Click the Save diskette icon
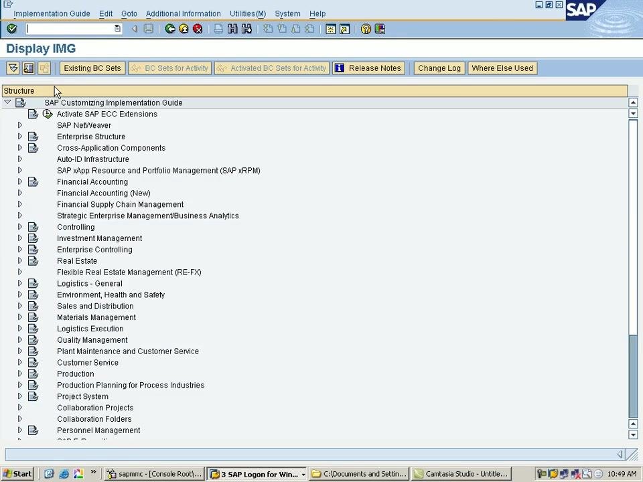Viewport: 643px width, 482px height. pos(149,29)
